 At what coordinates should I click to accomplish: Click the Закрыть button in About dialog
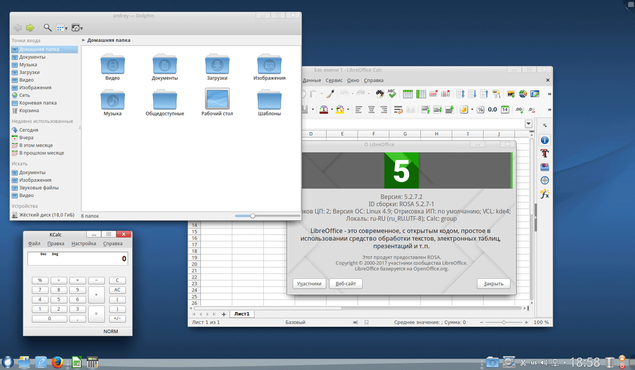[493, 284]
